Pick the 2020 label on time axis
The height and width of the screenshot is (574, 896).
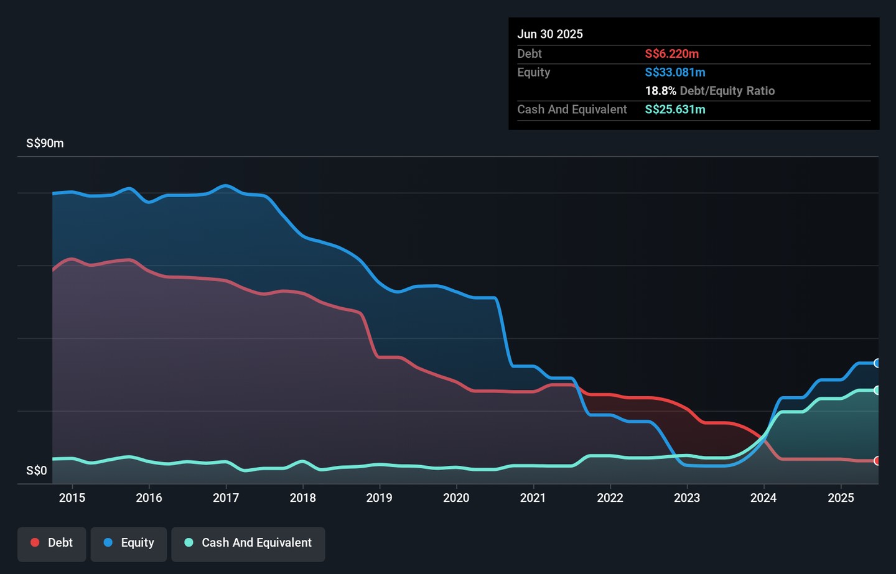coord(456,498)
